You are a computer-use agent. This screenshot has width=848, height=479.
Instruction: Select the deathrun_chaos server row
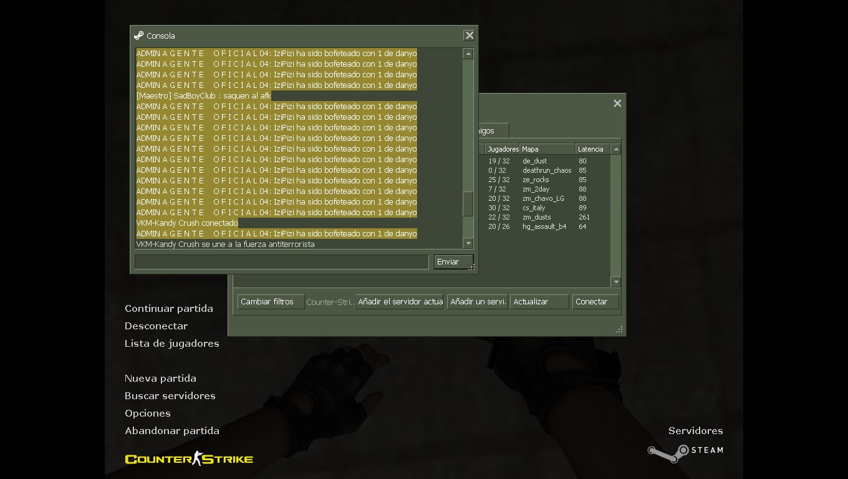[544, 170]
